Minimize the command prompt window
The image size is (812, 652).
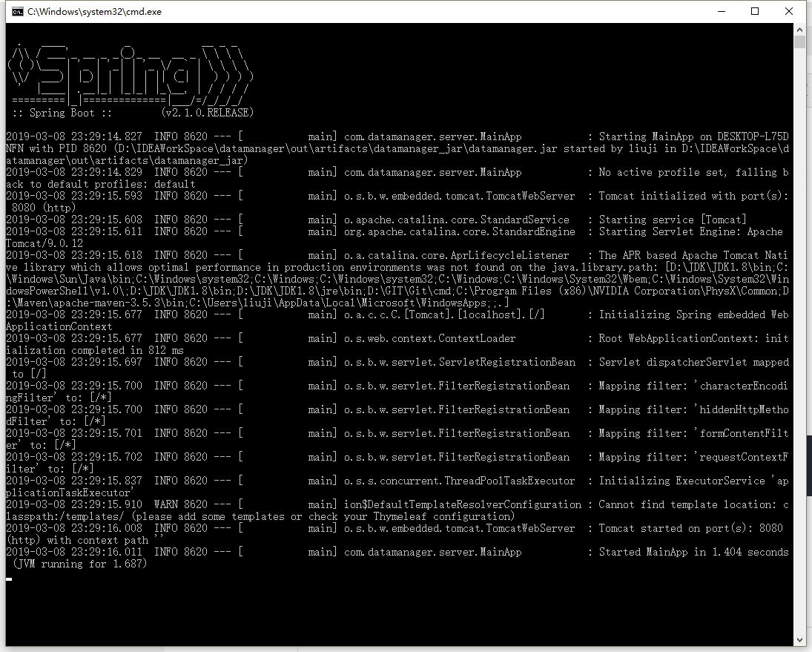[720, 11]
